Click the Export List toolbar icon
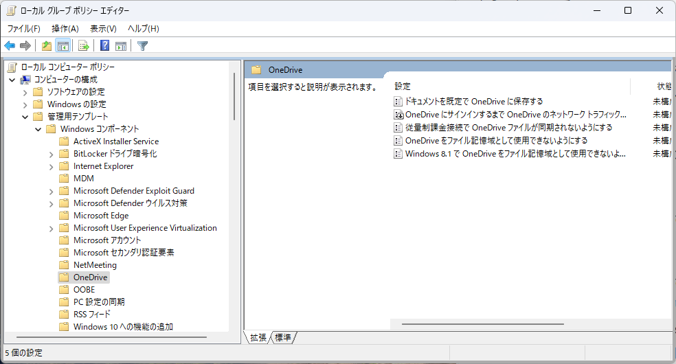 84,45
